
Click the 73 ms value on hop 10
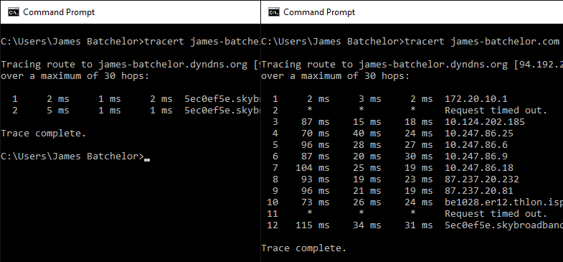tap(316, 202)
